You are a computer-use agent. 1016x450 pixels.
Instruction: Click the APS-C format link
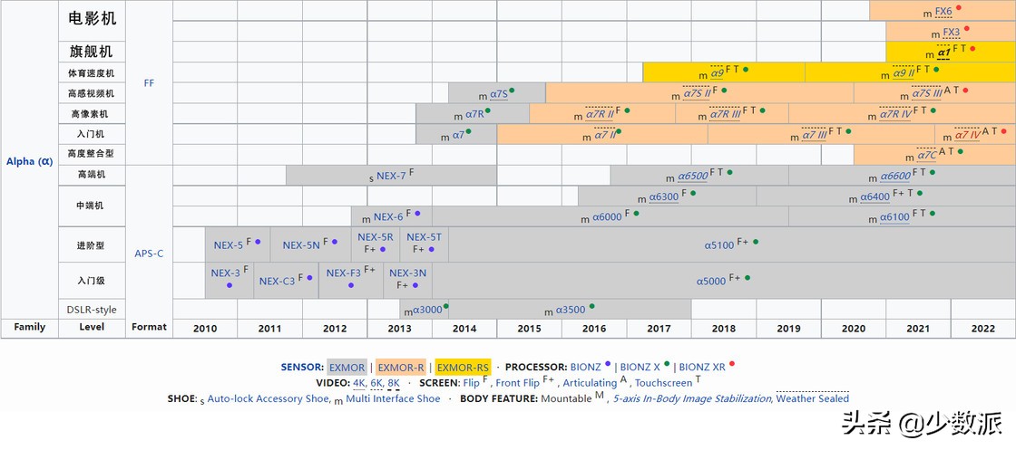click(149, 254)
